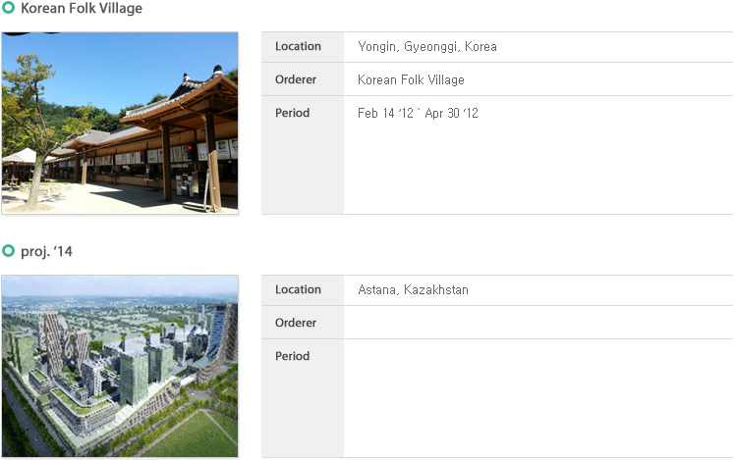Screen dimensions: 735x460
Task: Click the Location label in Korean Folk Village table
Action: click(x=298, y=46)
